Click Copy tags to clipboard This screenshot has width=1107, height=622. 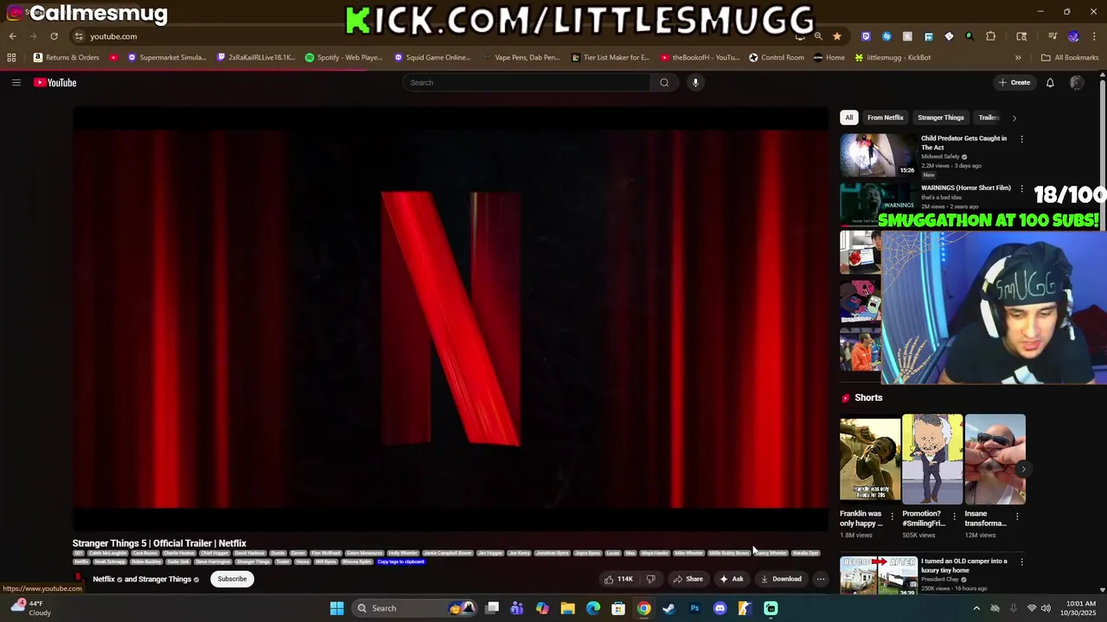[400, 562]
